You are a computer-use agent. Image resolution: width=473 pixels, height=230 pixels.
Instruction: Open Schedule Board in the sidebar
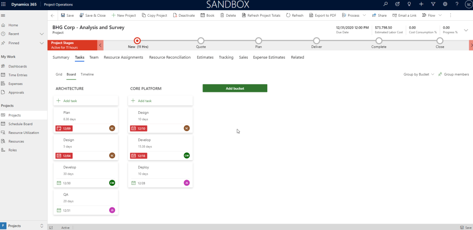point(20,124)
